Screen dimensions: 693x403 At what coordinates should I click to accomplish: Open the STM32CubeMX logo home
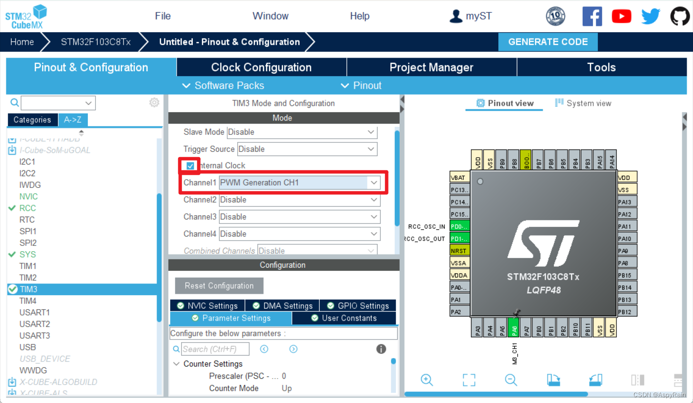click(x=26, y=17)
